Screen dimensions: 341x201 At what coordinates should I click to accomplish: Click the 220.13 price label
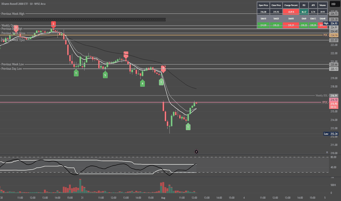[x=334, y=69]
